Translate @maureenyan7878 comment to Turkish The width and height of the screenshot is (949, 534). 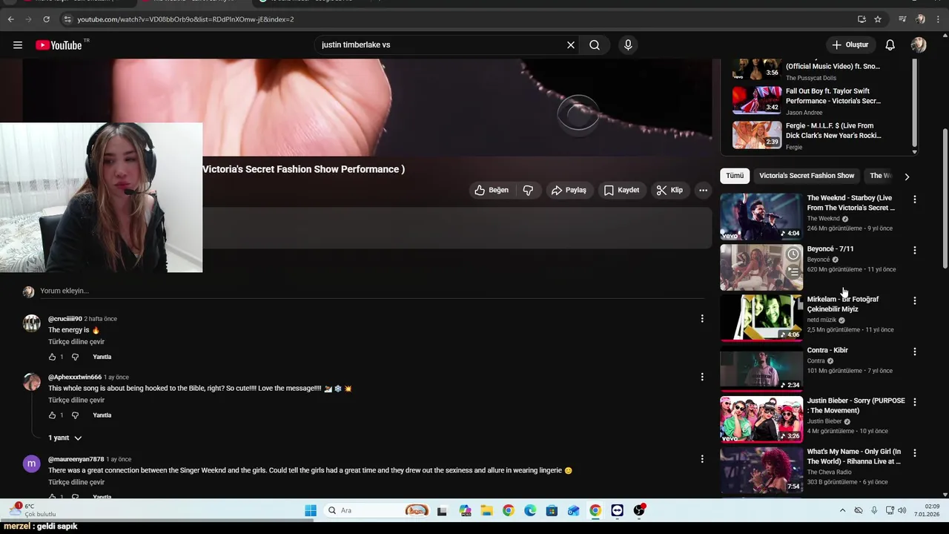pos(76,482)
